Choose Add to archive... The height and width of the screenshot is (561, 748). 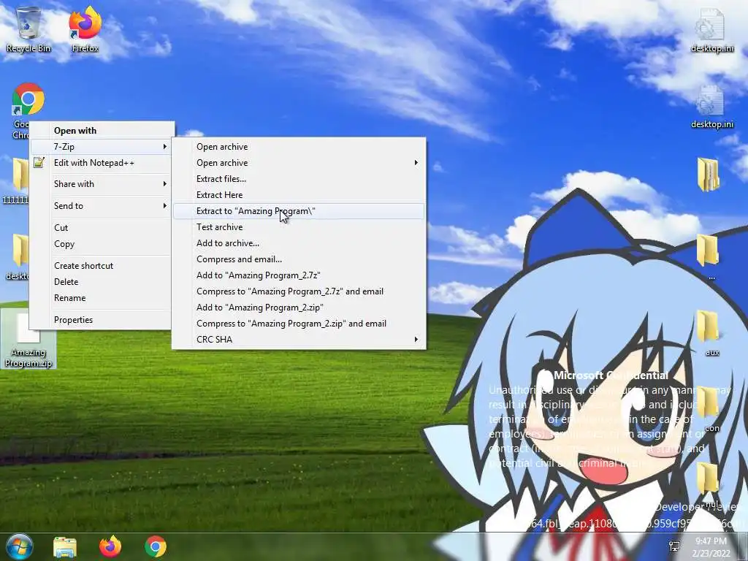tap(299, 243)
